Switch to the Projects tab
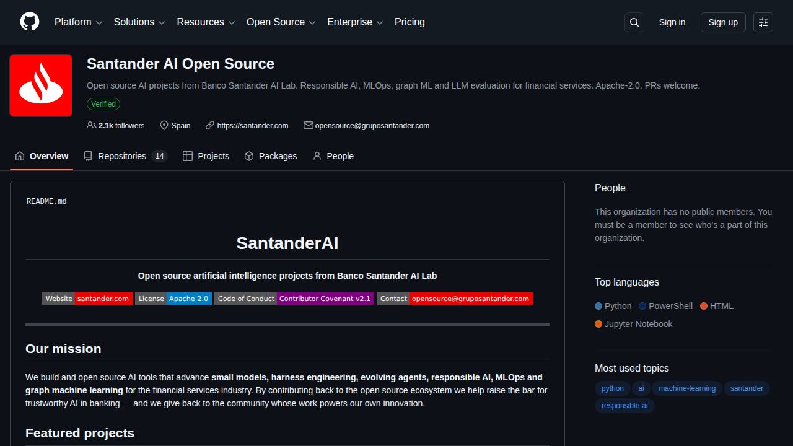 206,156
